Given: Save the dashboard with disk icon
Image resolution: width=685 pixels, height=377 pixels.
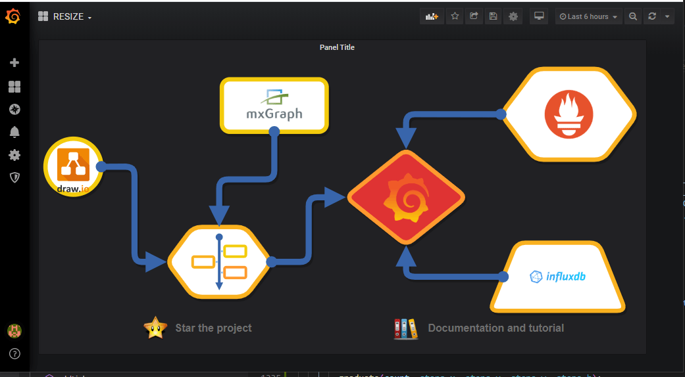Looking at the screenshot, I should point(493,16).
